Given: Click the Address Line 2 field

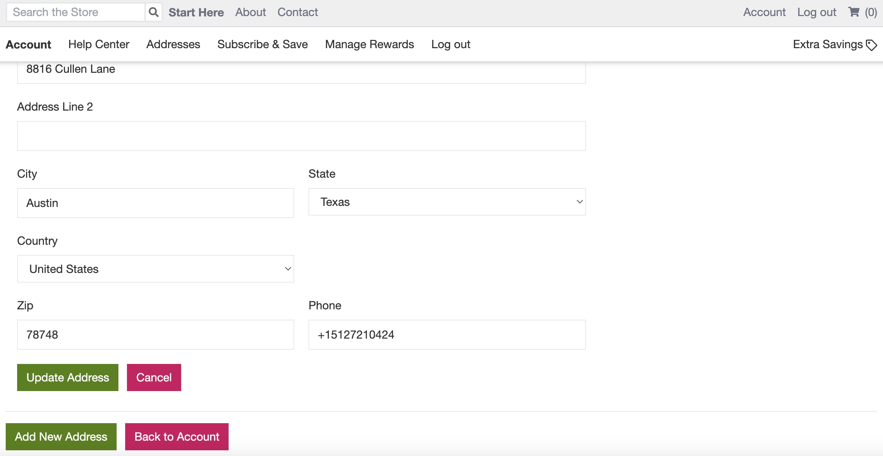Looking at the screenshot, I should click(x=301, y=136).
